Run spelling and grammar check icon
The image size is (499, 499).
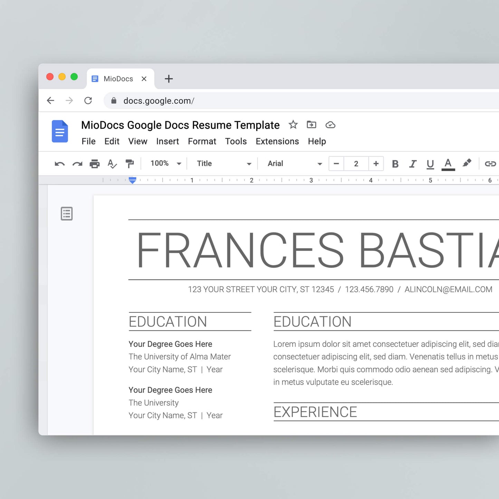112,164
